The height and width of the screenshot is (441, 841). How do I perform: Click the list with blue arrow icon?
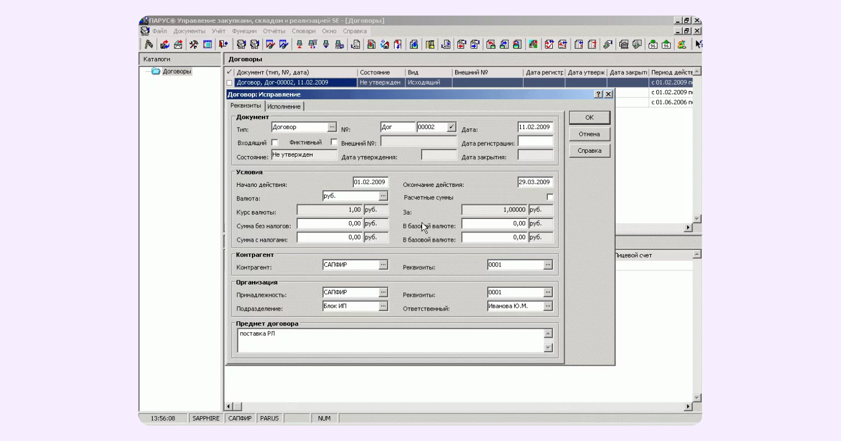pyautogui.click(x=578, y=44)
